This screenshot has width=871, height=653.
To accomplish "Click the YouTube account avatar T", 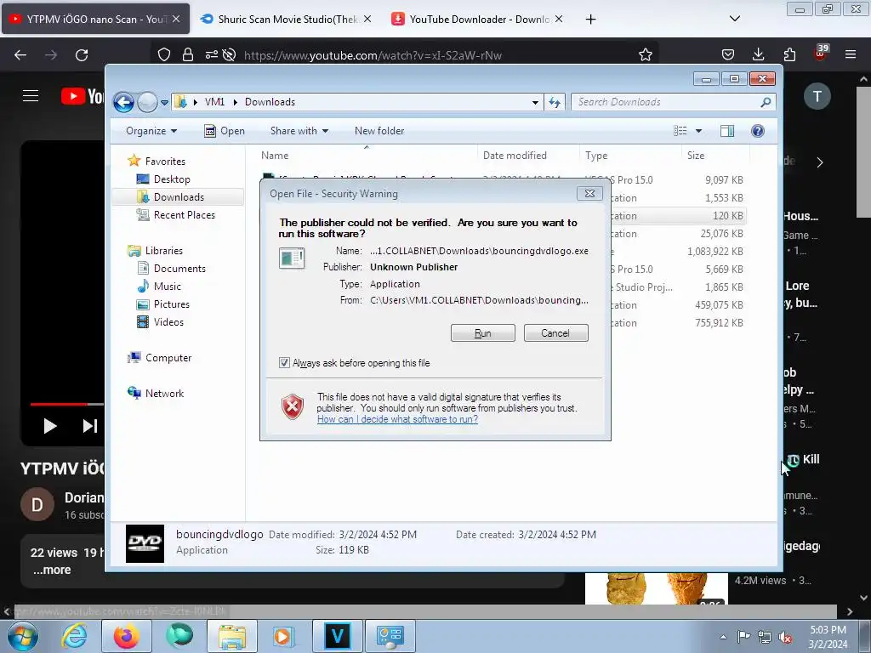I will click(x=817, y=96).
